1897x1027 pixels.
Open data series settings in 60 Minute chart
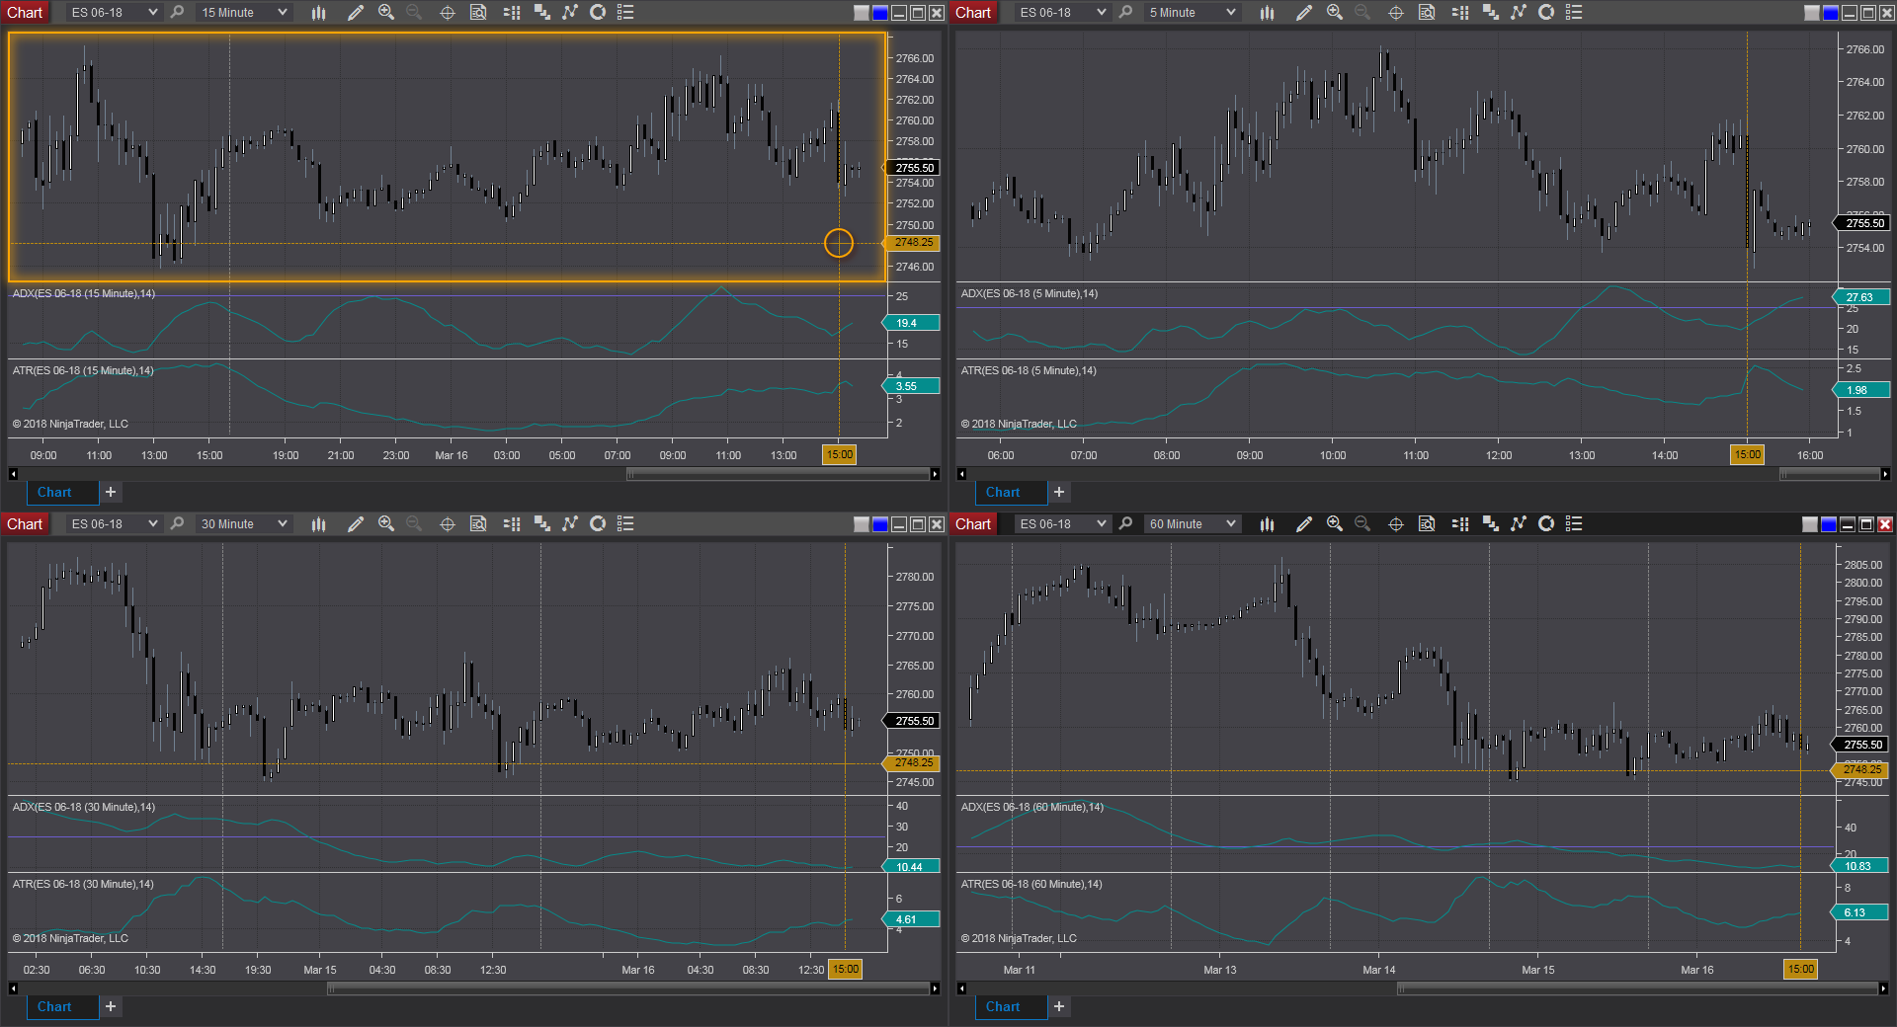1491,524
